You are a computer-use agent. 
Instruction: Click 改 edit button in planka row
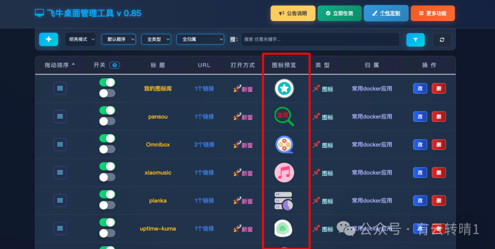pyautogui.click(x=420, y=200)
